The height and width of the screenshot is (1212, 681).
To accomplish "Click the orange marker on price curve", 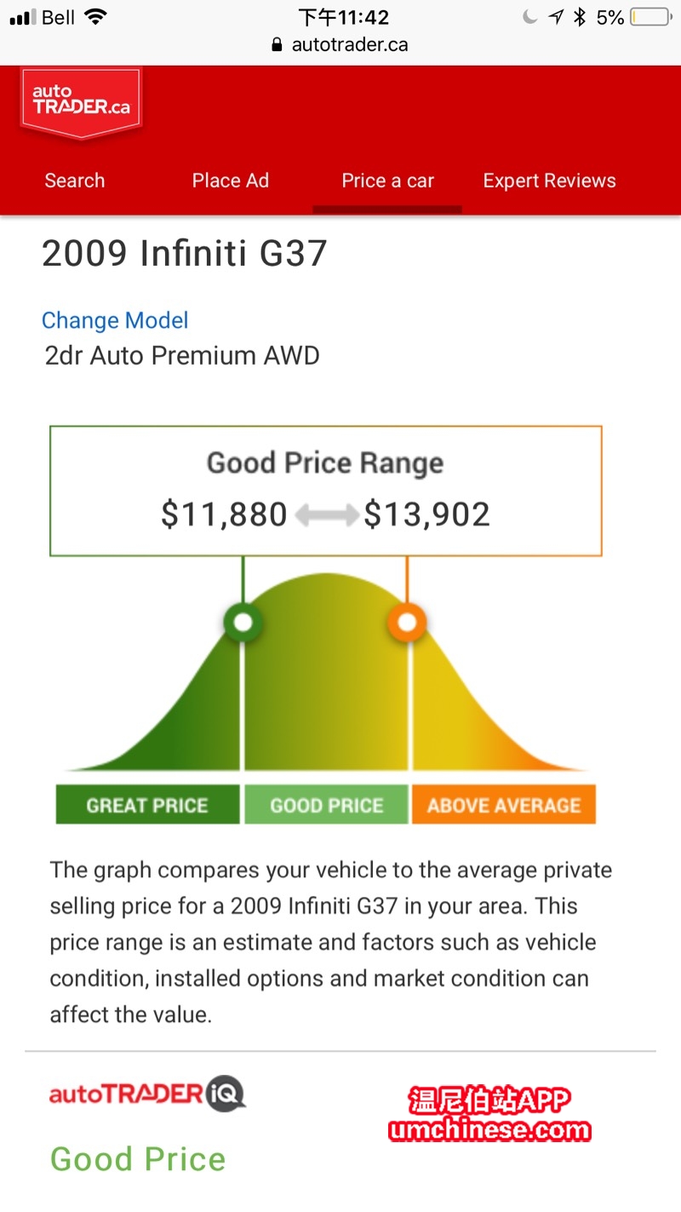I will pos(407,623).
